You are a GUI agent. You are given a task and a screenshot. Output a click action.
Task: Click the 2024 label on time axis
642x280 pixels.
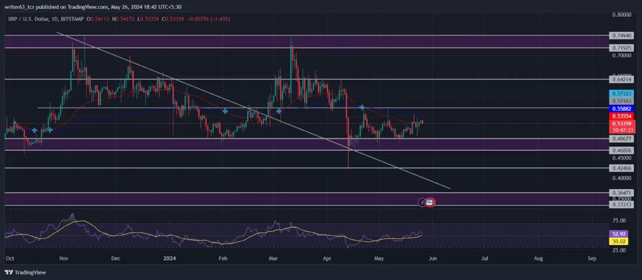tap(169, 259)
